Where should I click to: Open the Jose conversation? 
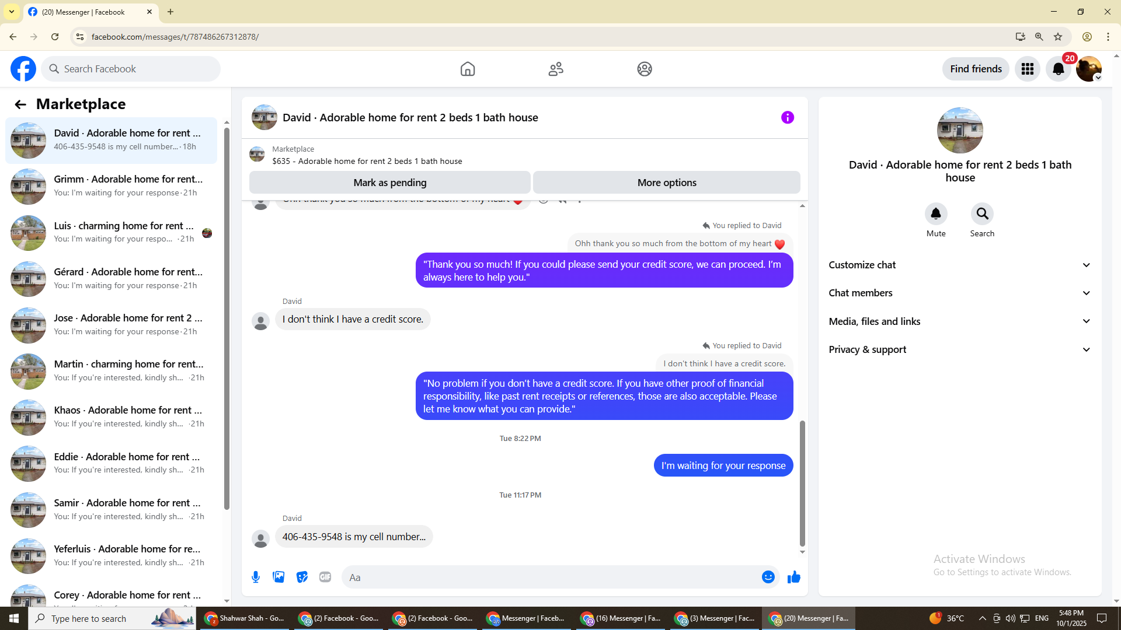tap(111, 324)
